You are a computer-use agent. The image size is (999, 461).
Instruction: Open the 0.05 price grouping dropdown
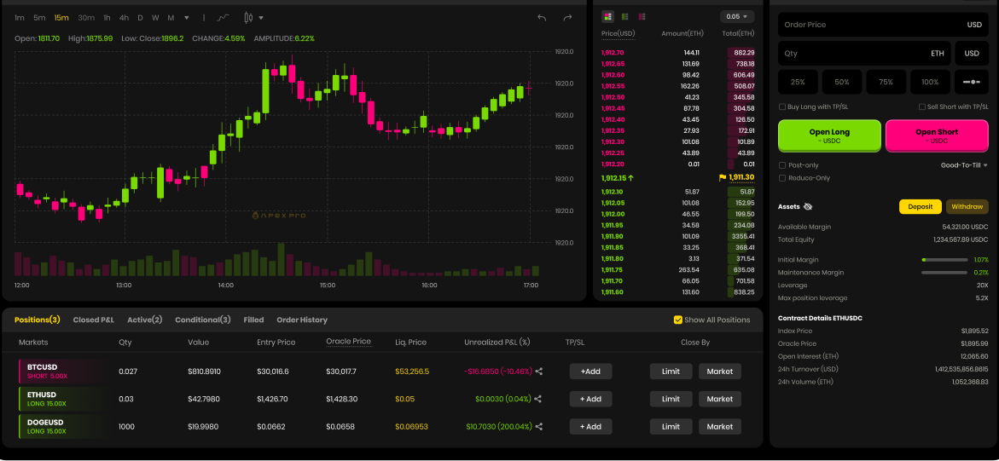pyautogui.click(x=737, y=16)
